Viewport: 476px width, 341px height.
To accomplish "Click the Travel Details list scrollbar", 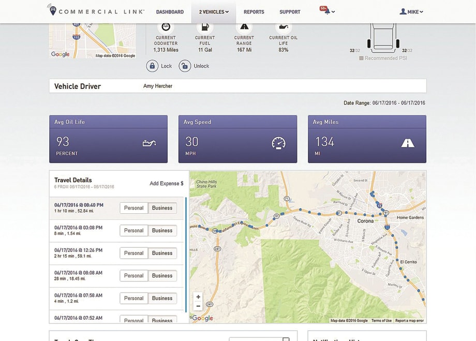I will point(186,255).
